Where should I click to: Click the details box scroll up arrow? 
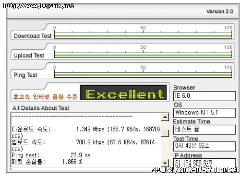pyautogui.click(x=165, y=117)
